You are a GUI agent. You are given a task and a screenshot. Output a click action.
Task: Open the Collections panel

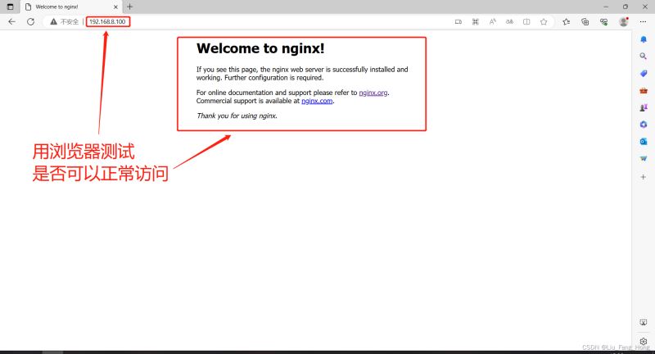(x=585, y=22)
